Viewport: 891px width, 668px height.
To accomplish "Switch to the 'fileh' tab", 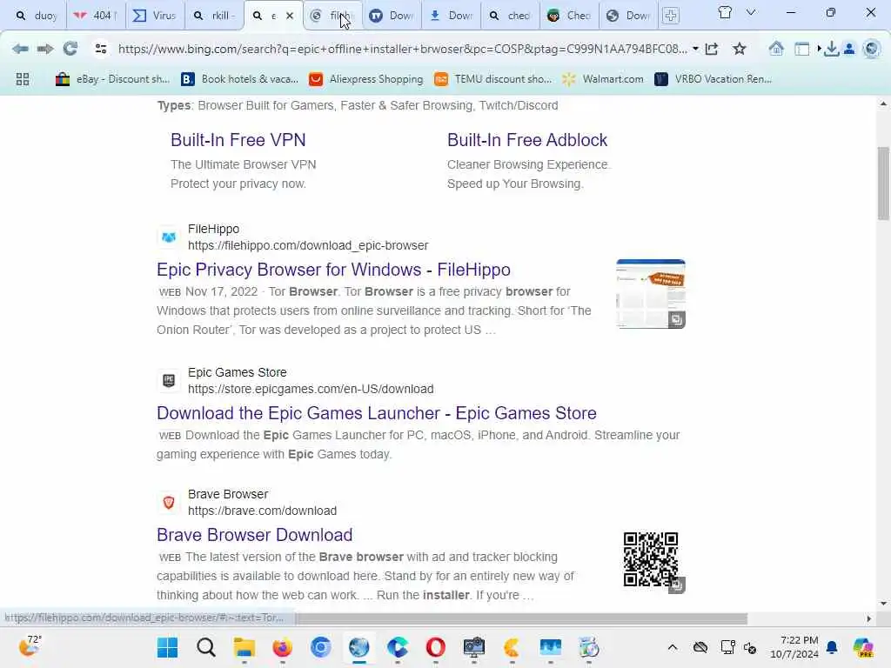I will tap(333, 16).
